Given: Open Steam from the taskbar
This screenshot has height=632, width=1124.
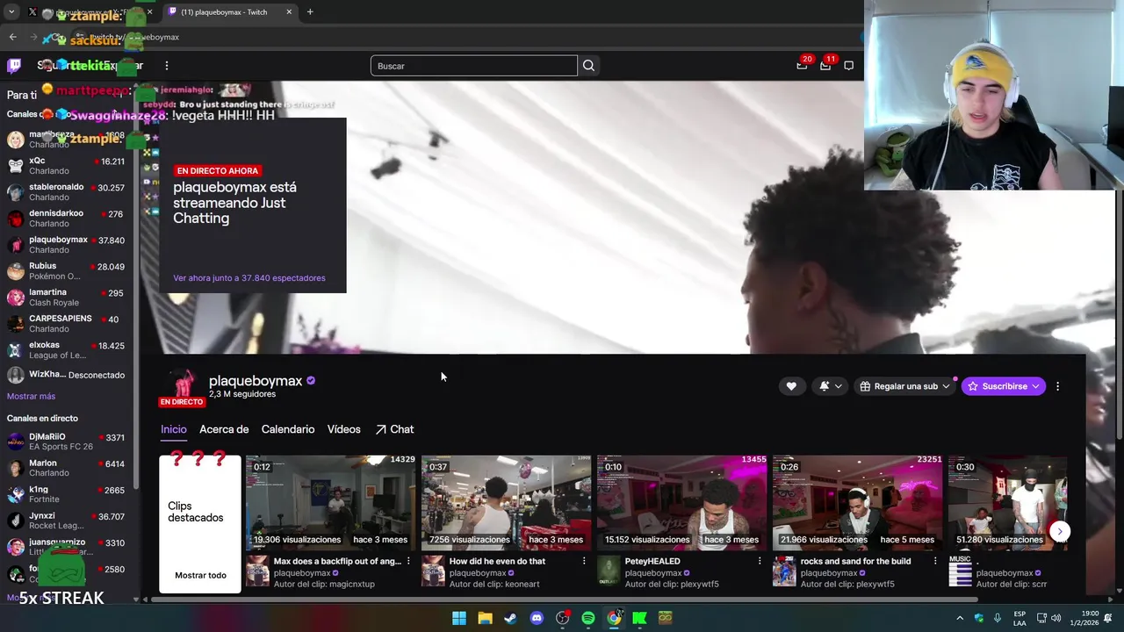Looking at the screenshot, I should (x=510, y=618).
